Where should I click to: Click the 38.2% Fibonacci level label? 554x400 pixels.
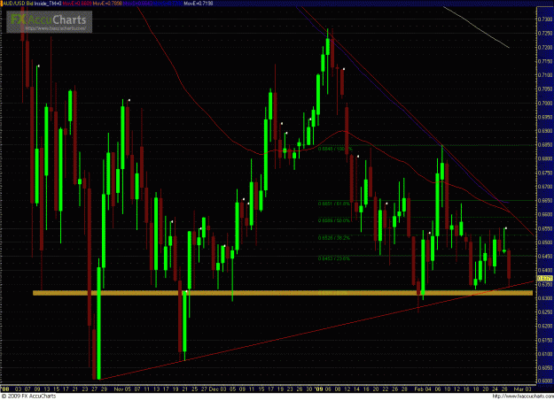[334, 238]
